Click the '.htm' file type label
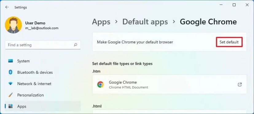Viewport: 254px width, 114px height. tap(96, 71)
